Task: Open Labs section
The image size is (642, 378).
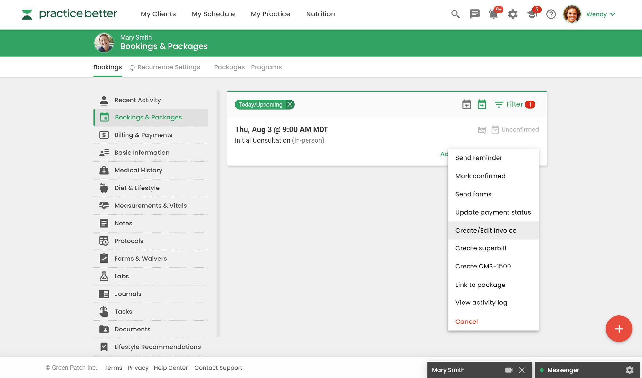Action: [x=151, y=276]
